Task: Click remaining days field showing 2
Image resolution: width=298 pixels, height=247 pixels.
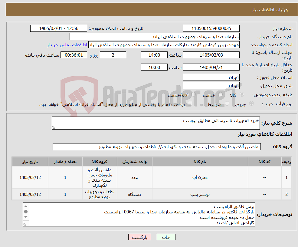Action: 113,55
